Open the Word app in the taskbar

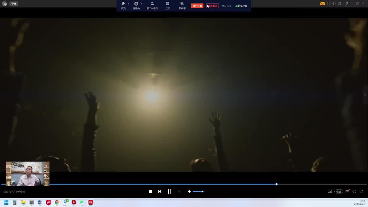coord(40,202)
